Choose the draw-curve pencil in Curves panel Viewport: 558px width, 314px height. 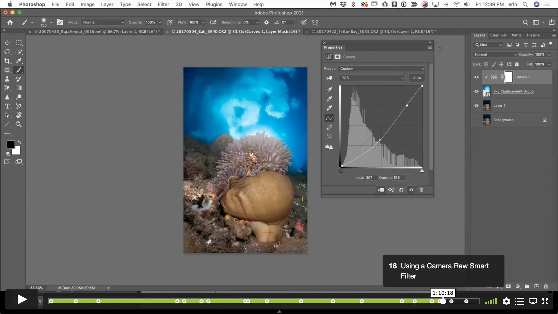click(x=329, y=127)
